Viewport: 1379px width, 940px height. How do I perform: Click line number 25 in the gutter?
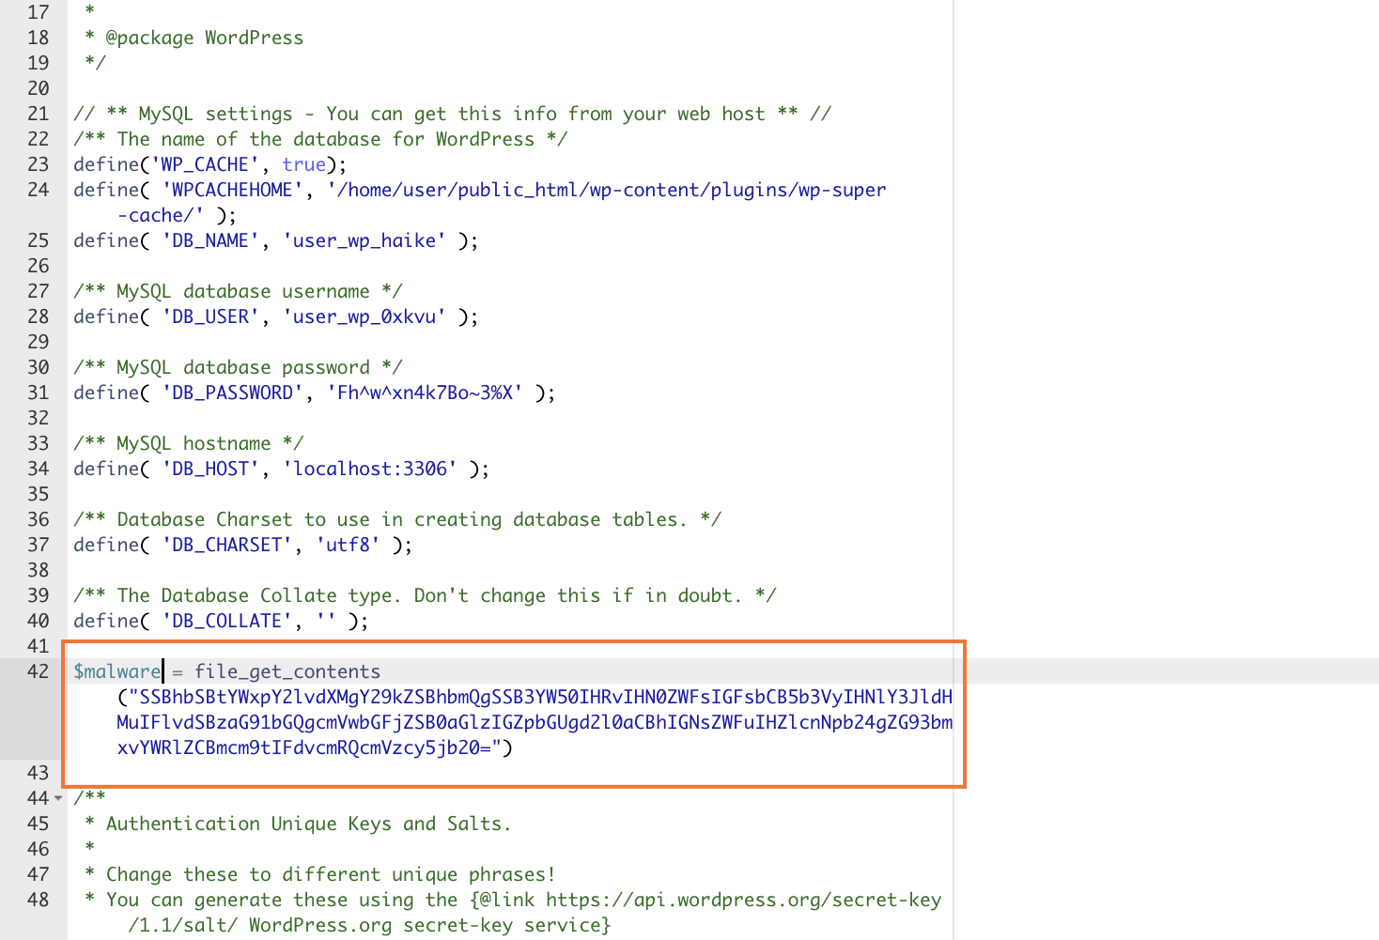pyautogui.click(x=38, y=240)
